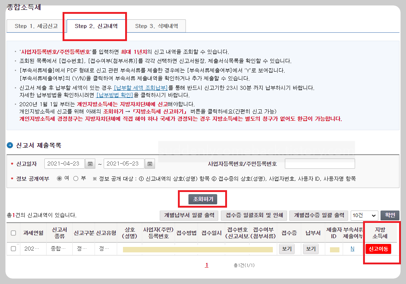The image size is (406, 284).
Task: Click the 접수증 일괄조회 및 인쇄 button
Action: (255, 215)
